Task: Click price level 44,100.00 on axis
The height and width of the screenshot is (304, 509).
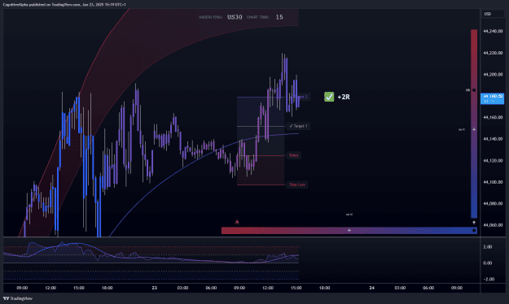Action: point(493,182)
